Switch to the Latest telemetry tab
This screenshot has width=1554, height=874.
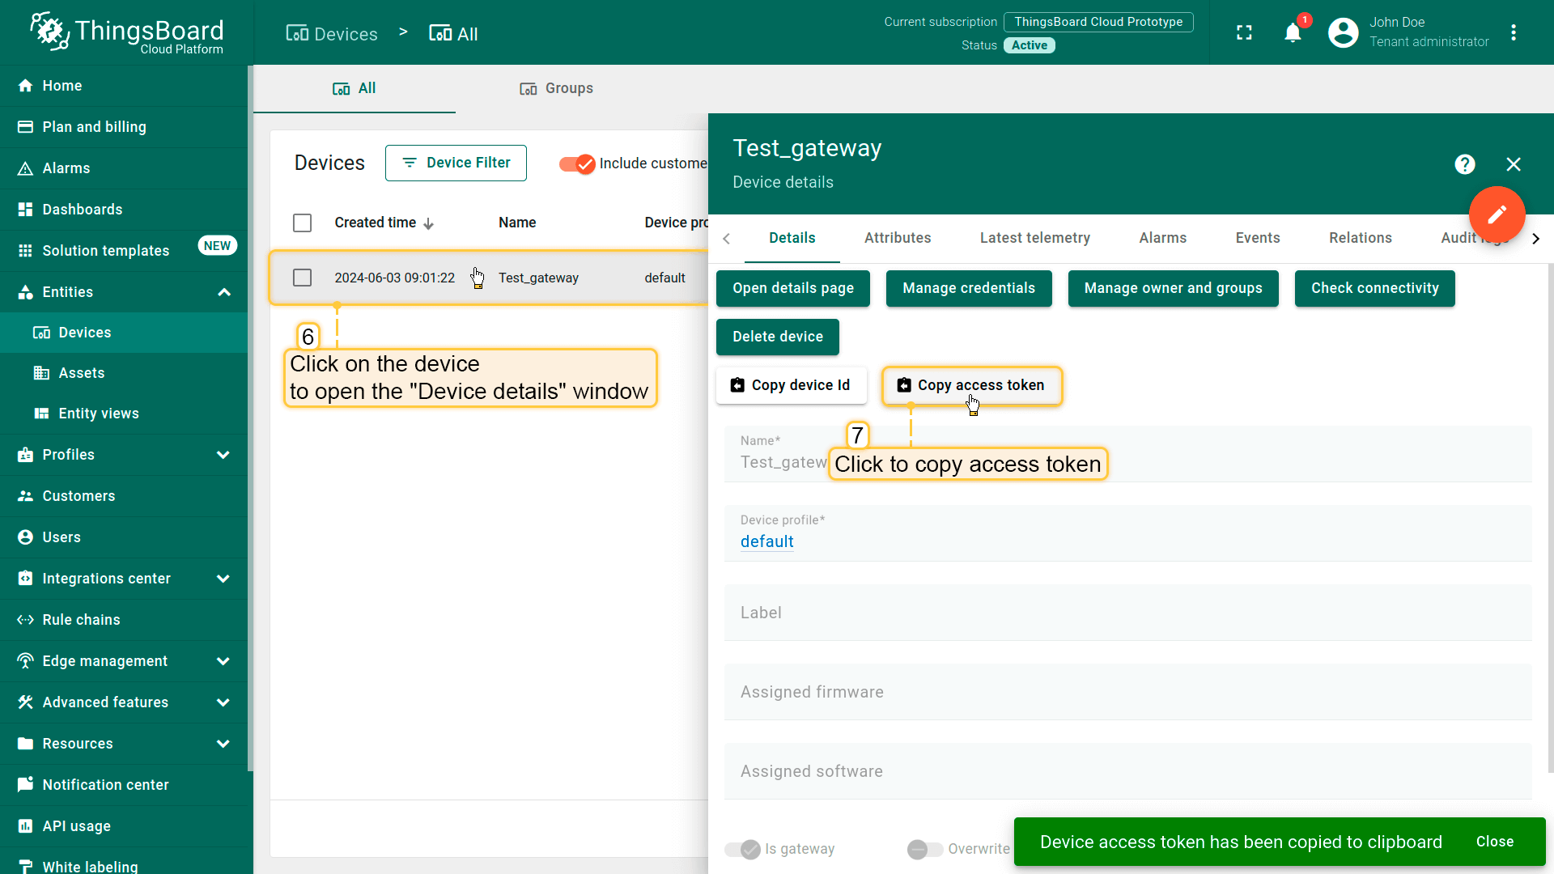1035,238
